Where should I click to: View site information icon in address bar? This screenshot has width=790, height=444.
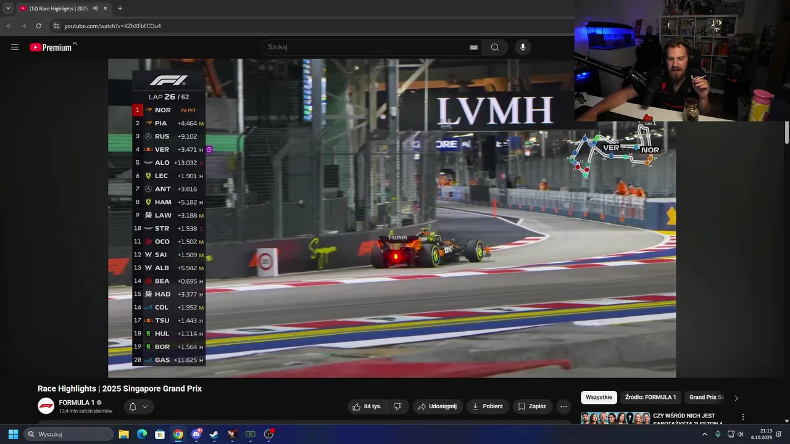[56, 26]
